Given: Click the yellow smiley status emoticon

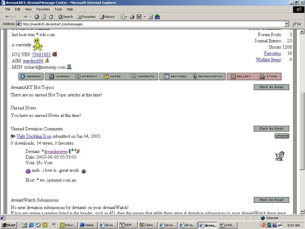Looking at the screenshot, I should pos(38,44).
